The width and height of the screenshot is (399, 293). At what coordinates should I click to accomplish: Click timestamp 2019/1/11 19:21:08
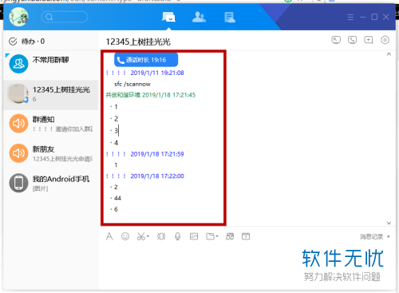click(157, 73)
